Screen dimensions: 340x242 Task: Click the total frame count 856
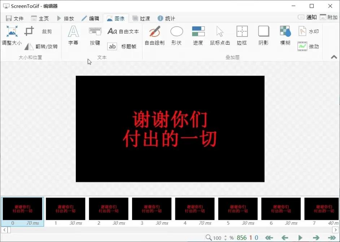point(241,238)
